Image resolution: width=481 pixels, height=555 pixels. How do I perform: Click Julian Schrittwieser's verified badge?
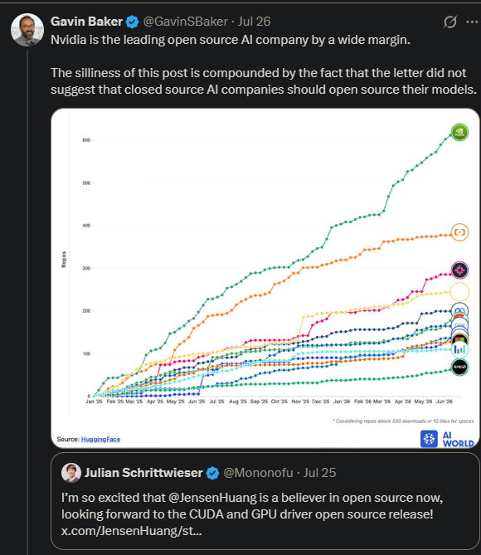[212, 473]
